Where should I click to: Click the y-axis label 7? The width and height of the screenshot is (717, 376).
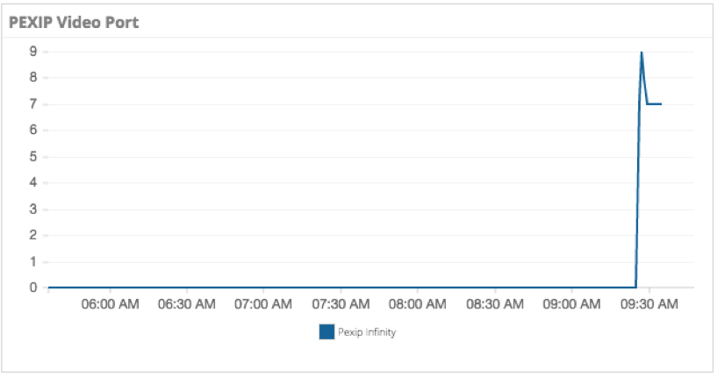click(x=33, y=104)
